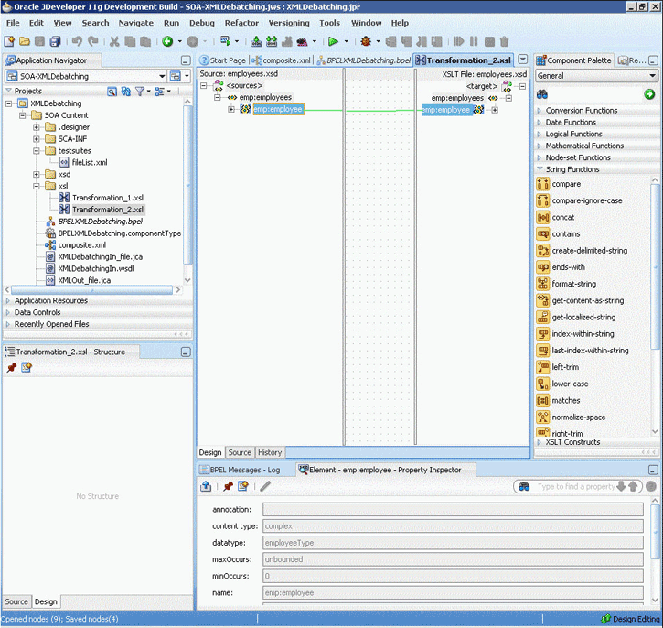Expand source emp:employee node
This screenshot has height=628, width=663.
230,109
